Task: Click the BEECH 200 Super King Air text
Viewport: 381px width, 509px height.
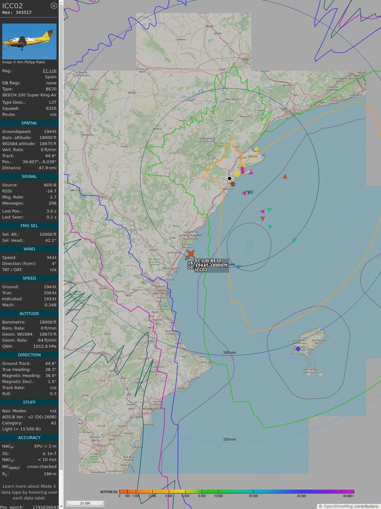Action: click(29, 95)
